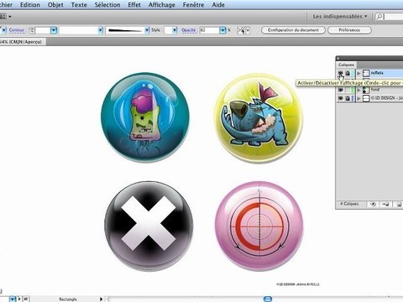Click the fond layer thumbnail
403x302 pixels.
point(366,90)
